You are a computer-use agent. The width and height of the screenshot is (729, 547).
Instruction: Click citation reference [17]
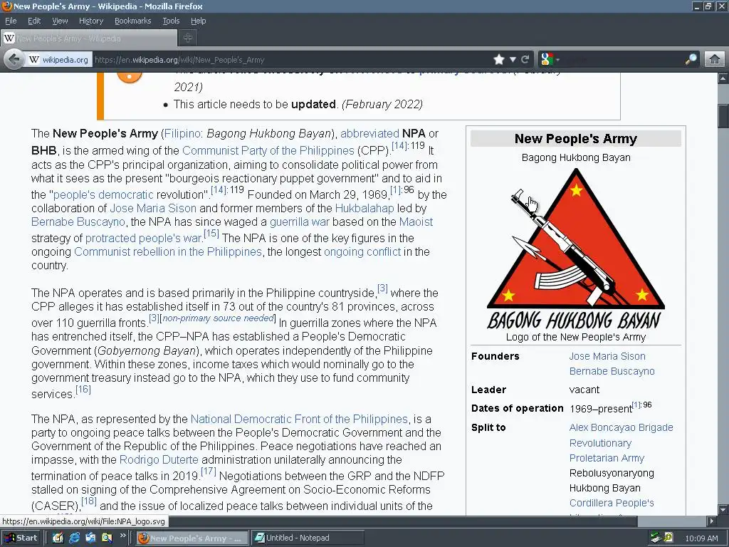point(209,471)
